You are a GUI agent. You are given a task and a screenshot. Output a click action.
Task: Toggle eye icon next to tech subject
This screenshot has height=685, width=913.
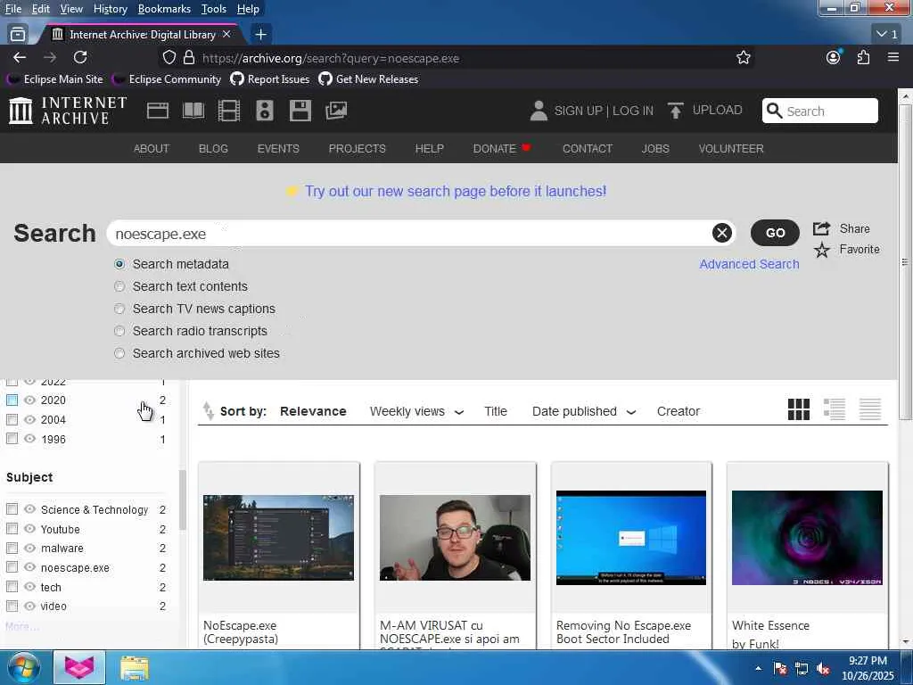pyautogui.click(x=29, y=587)
